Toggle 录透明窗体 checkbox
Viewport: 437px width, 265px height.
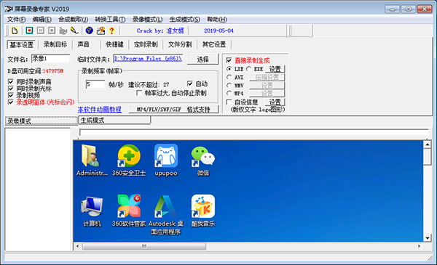[x=11, y=102]
